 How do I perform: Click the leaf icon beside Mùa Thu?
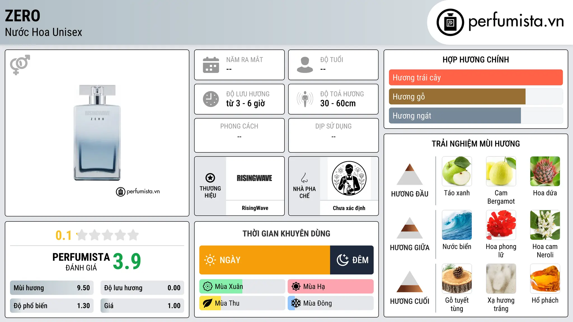208,303
